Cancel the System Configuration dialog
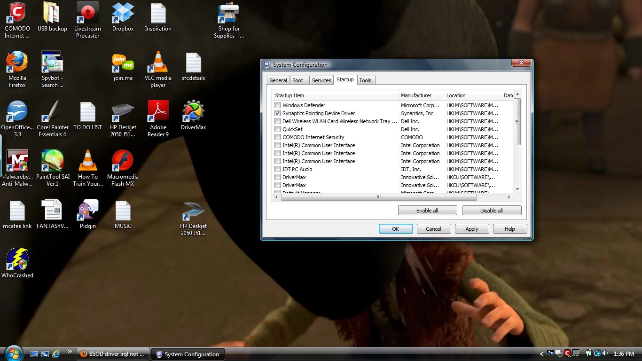Image resolution: width=642 pixels, height=361 pixels. (x=433, y=229)
